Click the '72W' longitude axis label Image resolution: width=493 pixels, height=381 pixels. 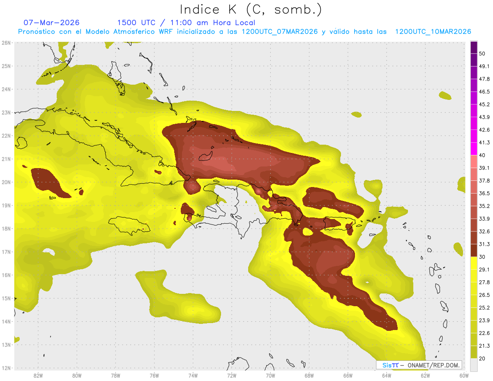pos(232,376)
